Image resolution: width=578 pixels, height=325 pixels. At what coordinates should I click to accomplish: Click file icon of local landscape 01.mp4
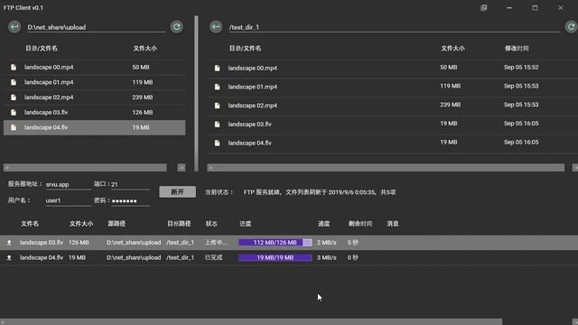[14, 82]
